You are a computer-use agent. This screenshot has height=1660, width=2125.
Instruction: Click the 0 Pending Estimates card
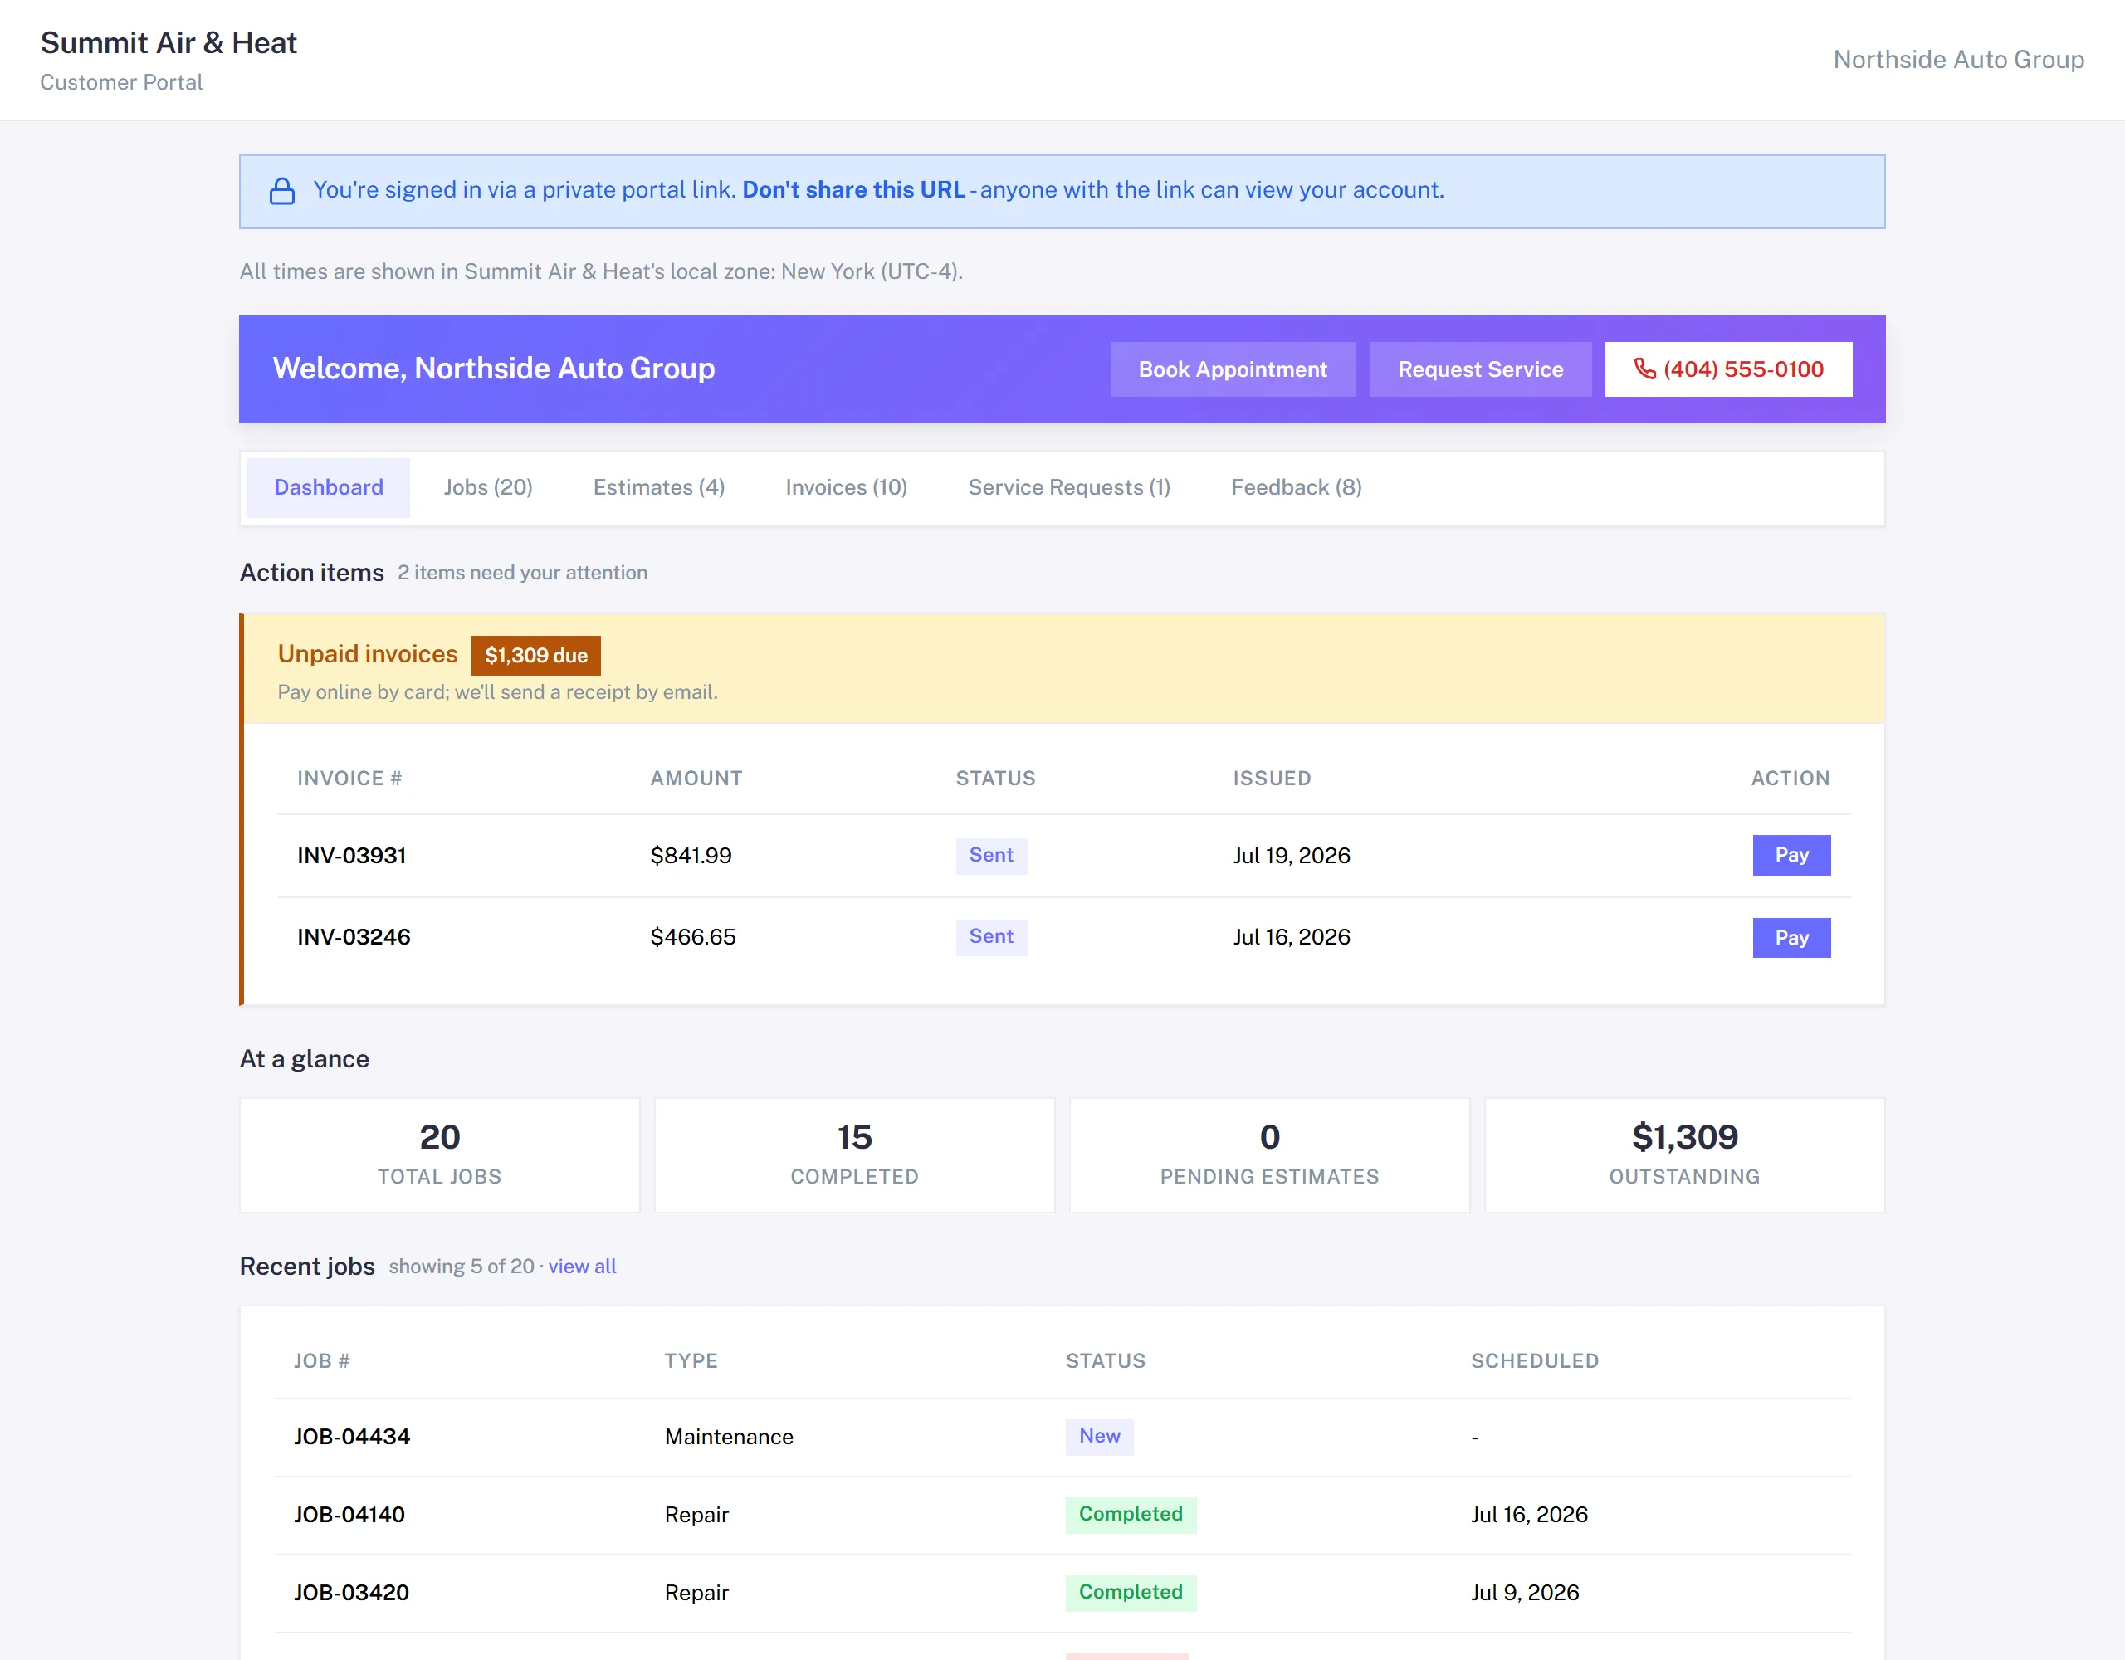1268,1155
